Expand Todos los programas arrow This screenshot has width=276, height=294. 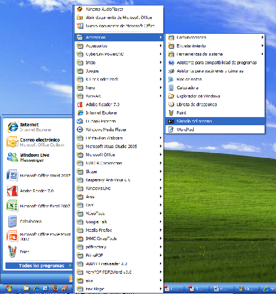70,266
